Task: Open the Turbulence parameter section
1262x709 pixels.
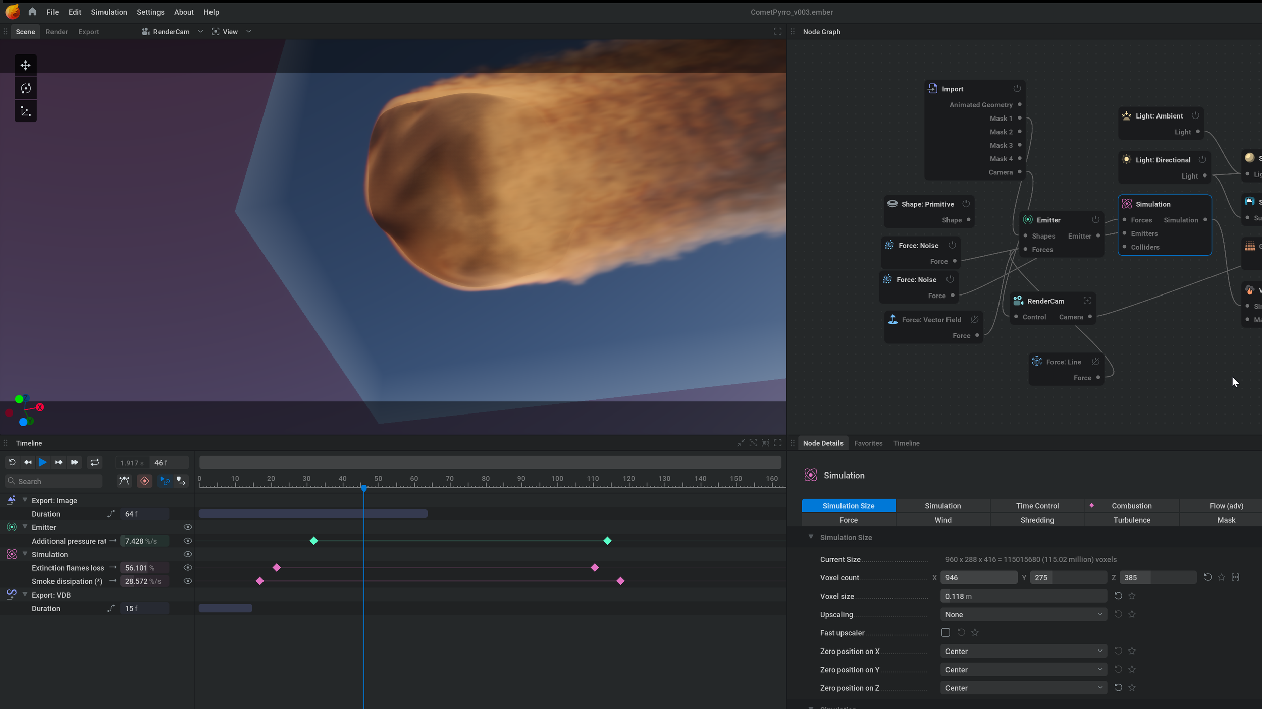Action: (x=1132, y=520)
